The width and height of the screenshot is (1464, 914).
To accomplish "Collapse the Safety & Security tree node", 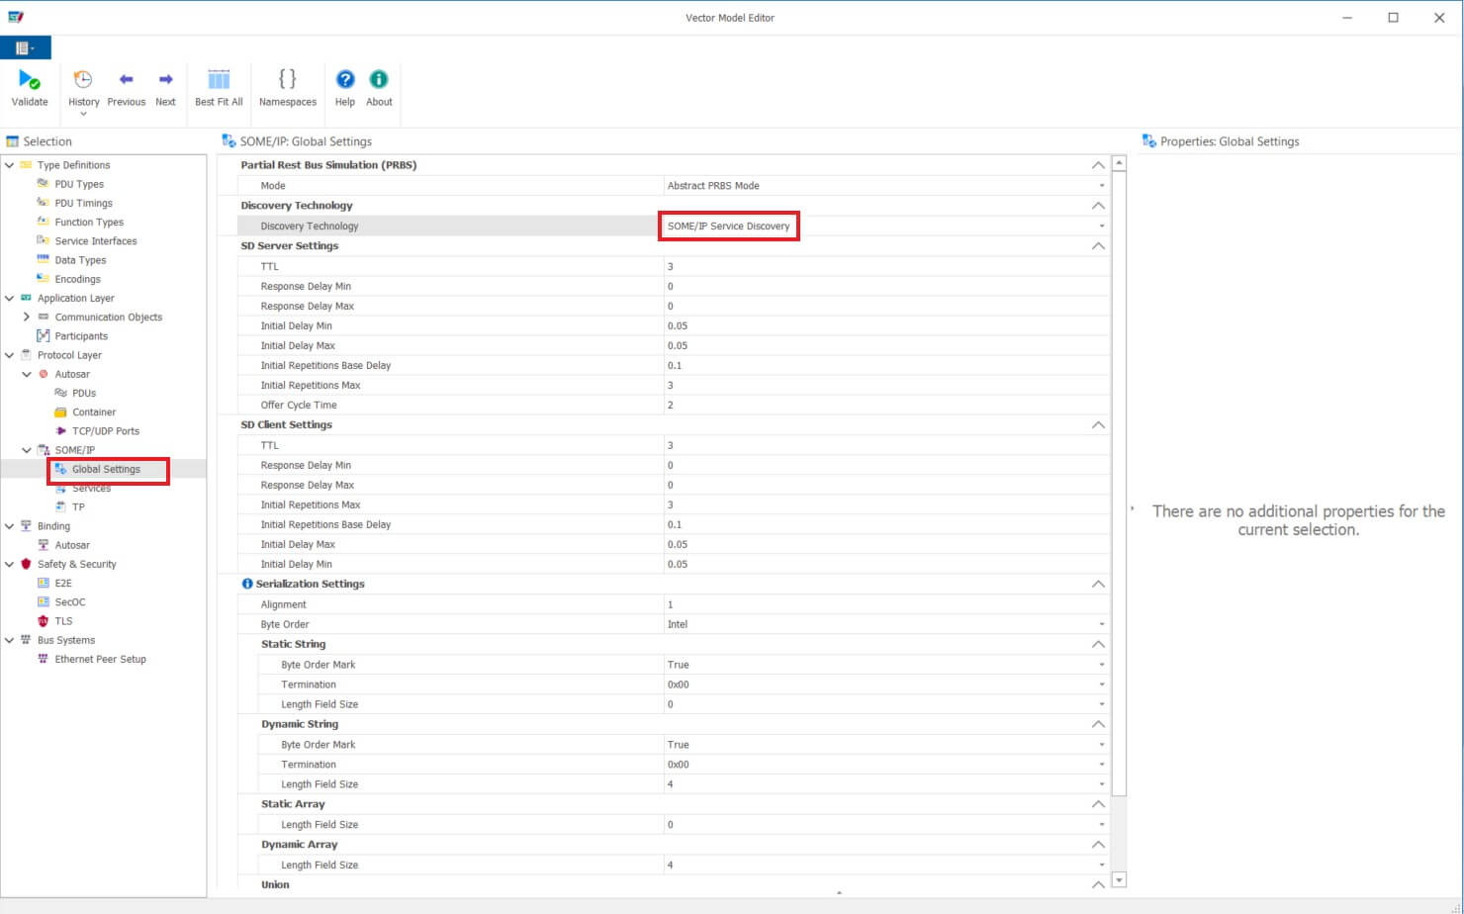I will point(10,565).
